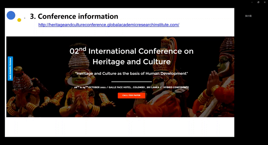Click the small yellow circle decoration

pos(19,20)
